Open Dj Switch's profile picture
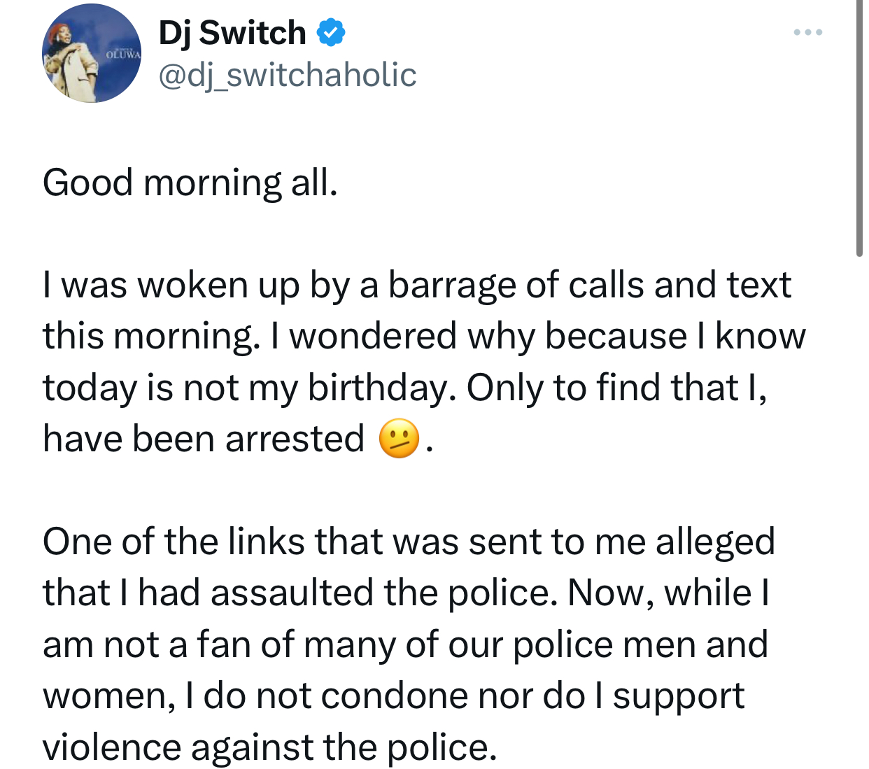Screen dimensions: 869x769 [92, 54]
